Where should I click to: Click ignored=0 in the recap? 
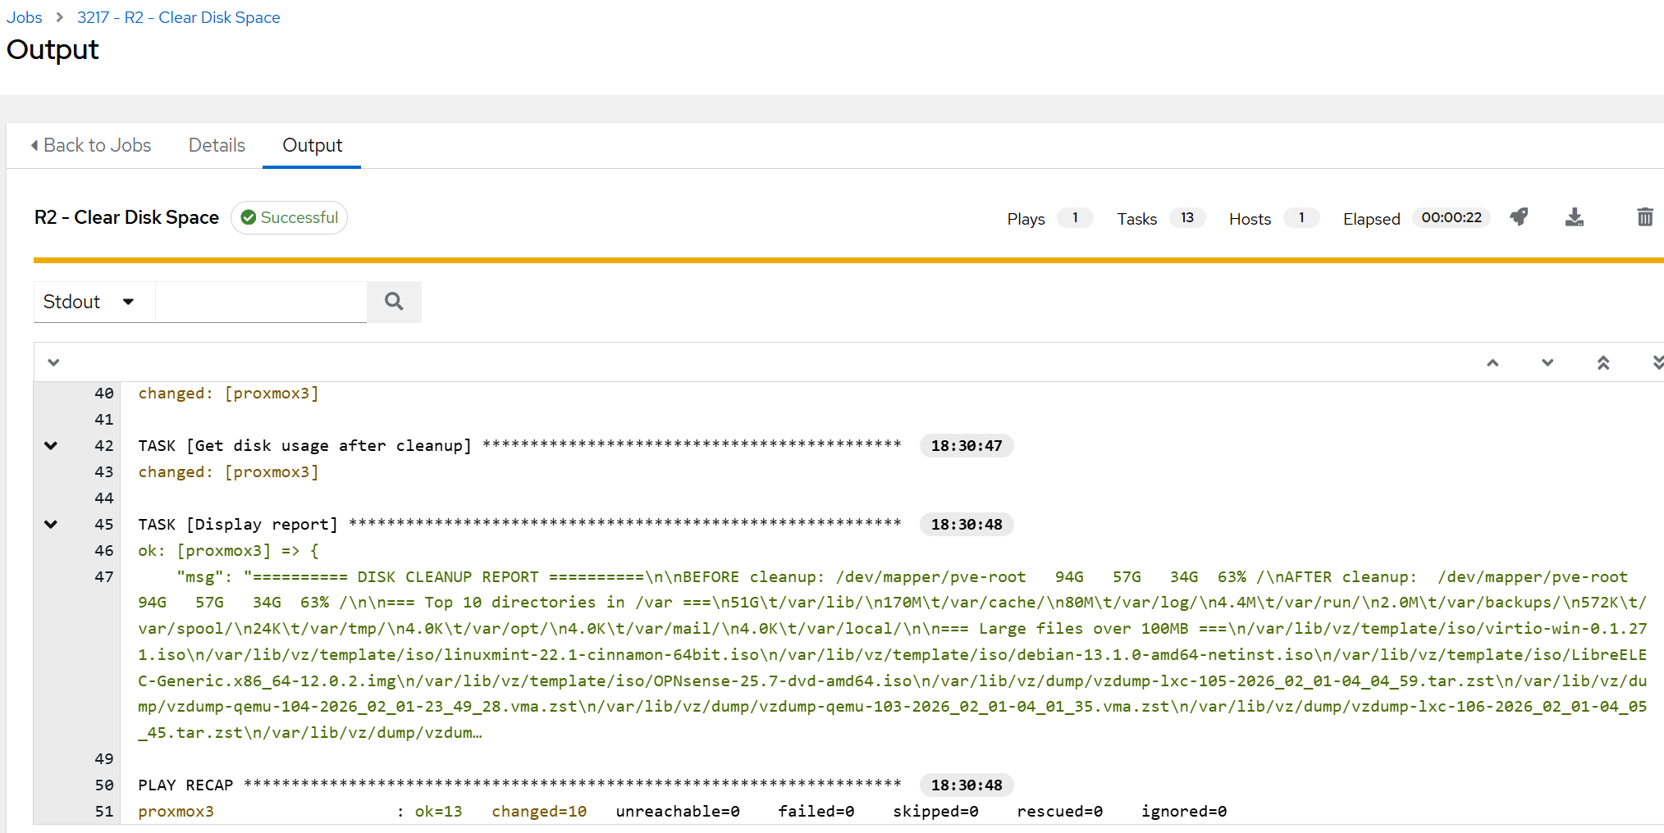click(x=1184, y=812)
